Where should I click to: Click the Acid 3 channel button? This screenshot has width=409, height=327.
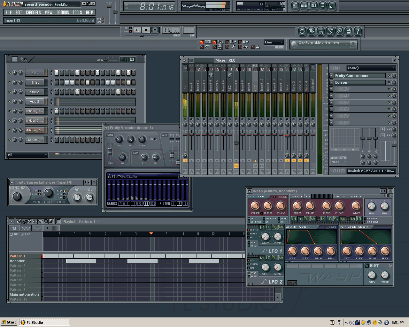[x=35, y=102]
